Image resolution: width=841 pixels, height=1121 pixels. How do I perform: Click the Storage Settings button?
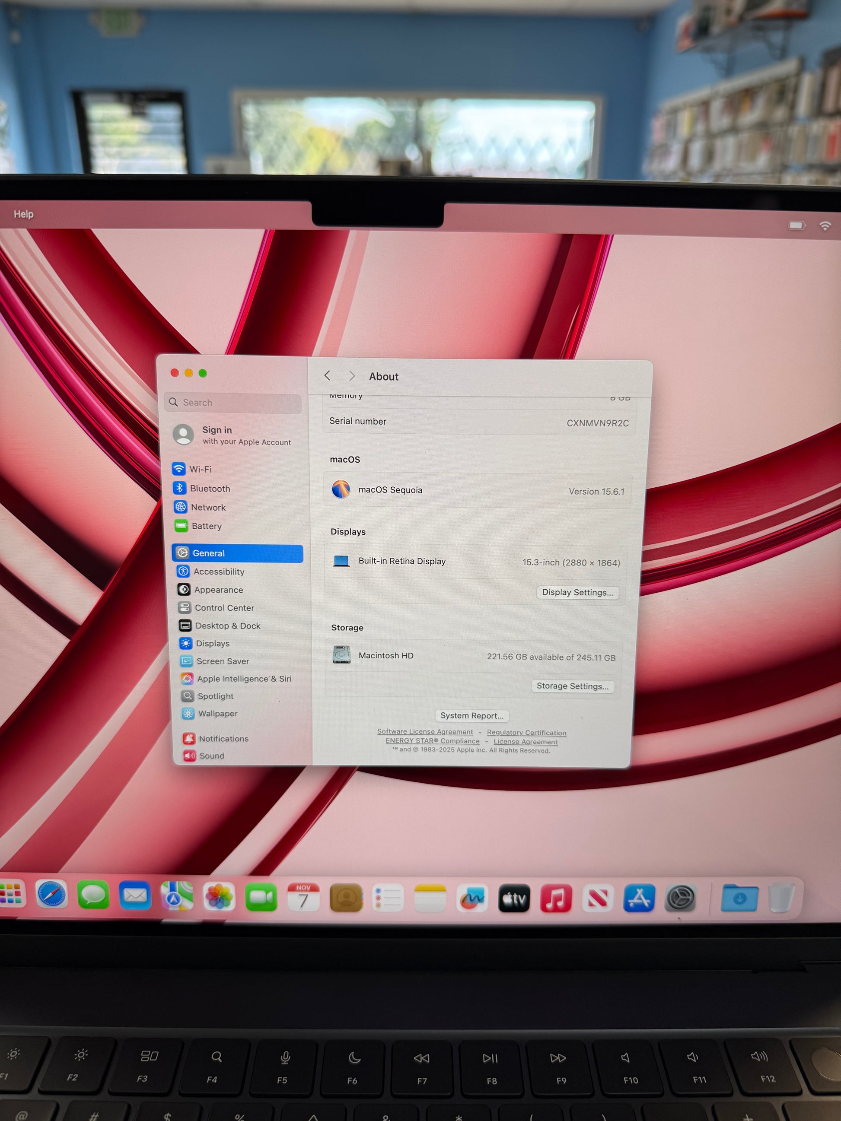(x=572, y=686)
